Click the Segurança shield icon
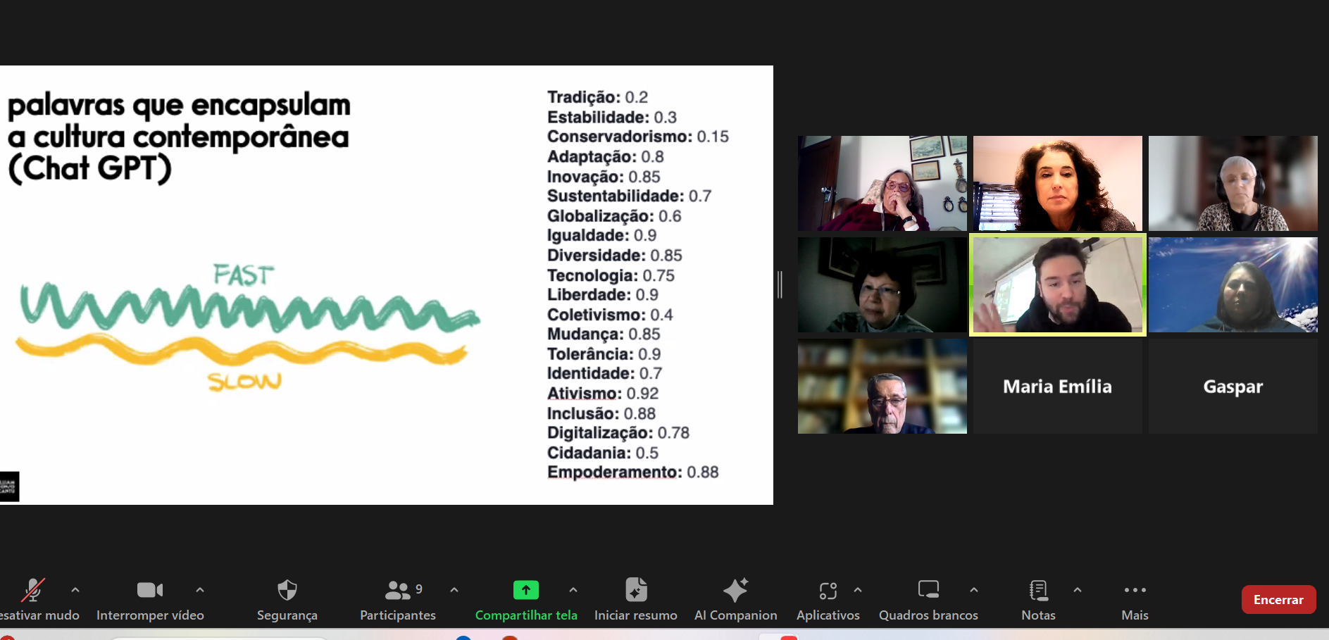The height and width of the screenshot is (640, 1329). (x=287, y=590)
